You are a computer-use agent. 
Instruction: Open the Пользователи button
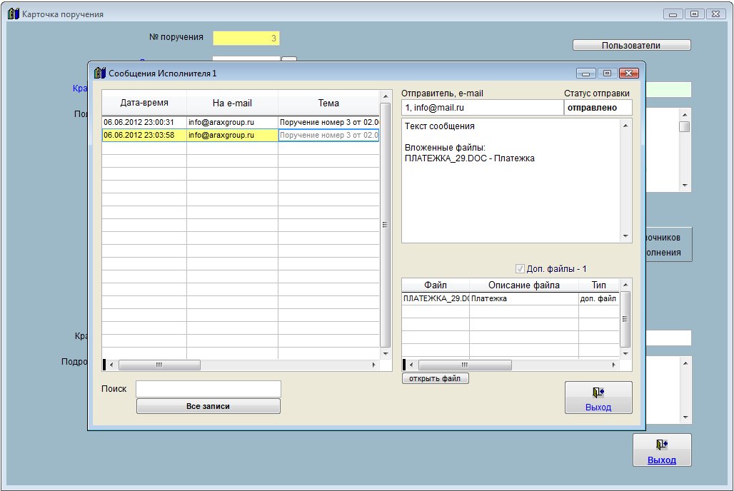[631, 45]
